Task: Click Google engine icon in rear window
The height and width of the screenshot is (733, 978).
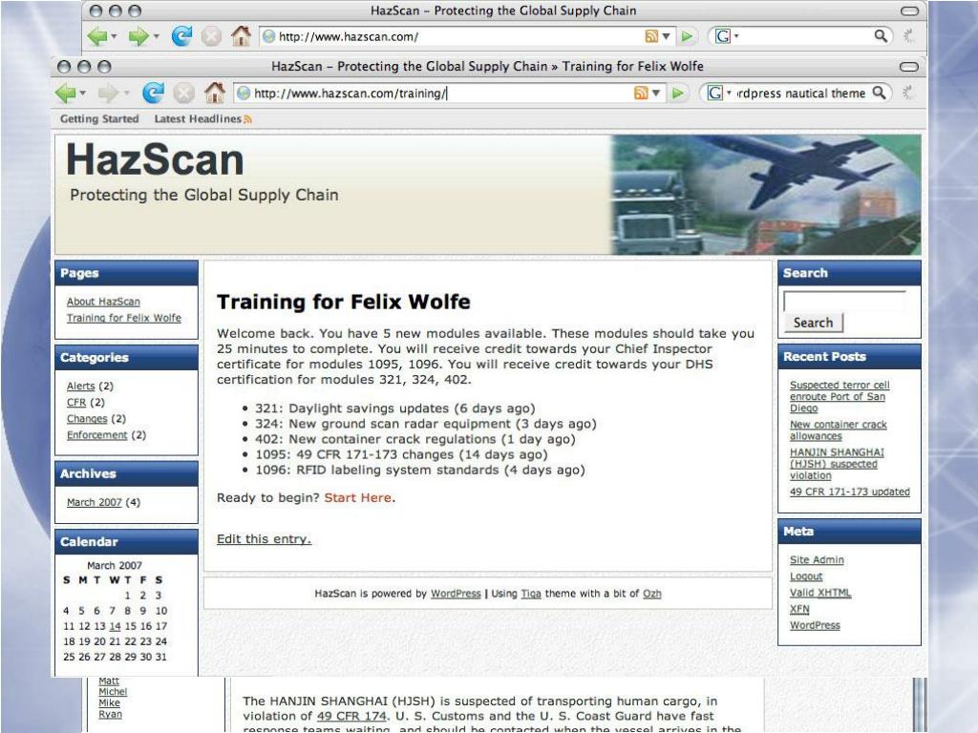Action: pos(722,36)
